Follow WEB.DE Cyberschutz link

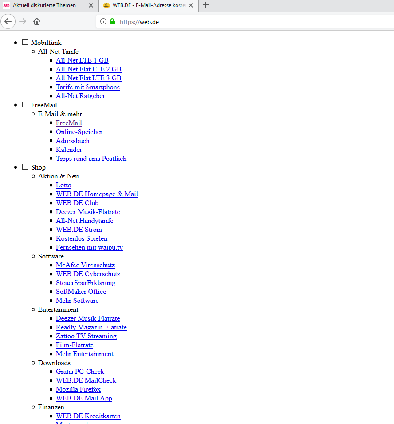click(88, 274)
